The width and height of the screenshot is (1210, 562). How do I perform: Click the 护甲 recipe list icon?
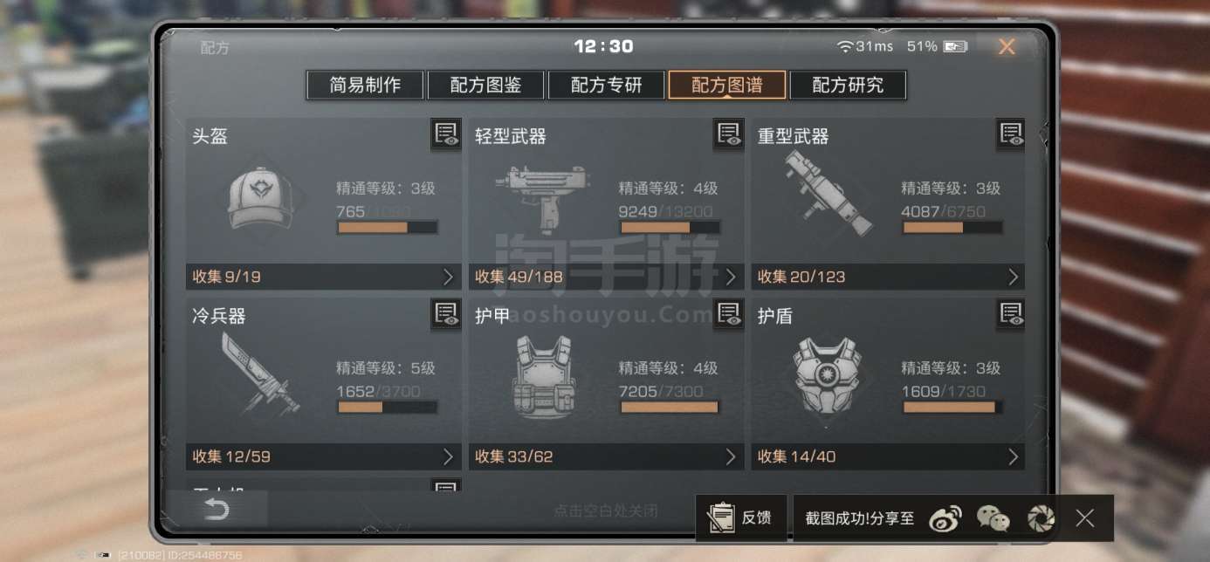729,314
